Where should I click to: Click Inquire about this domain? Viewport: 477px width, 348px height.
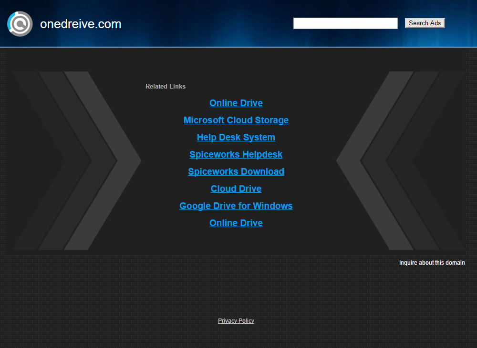(432, 263)
